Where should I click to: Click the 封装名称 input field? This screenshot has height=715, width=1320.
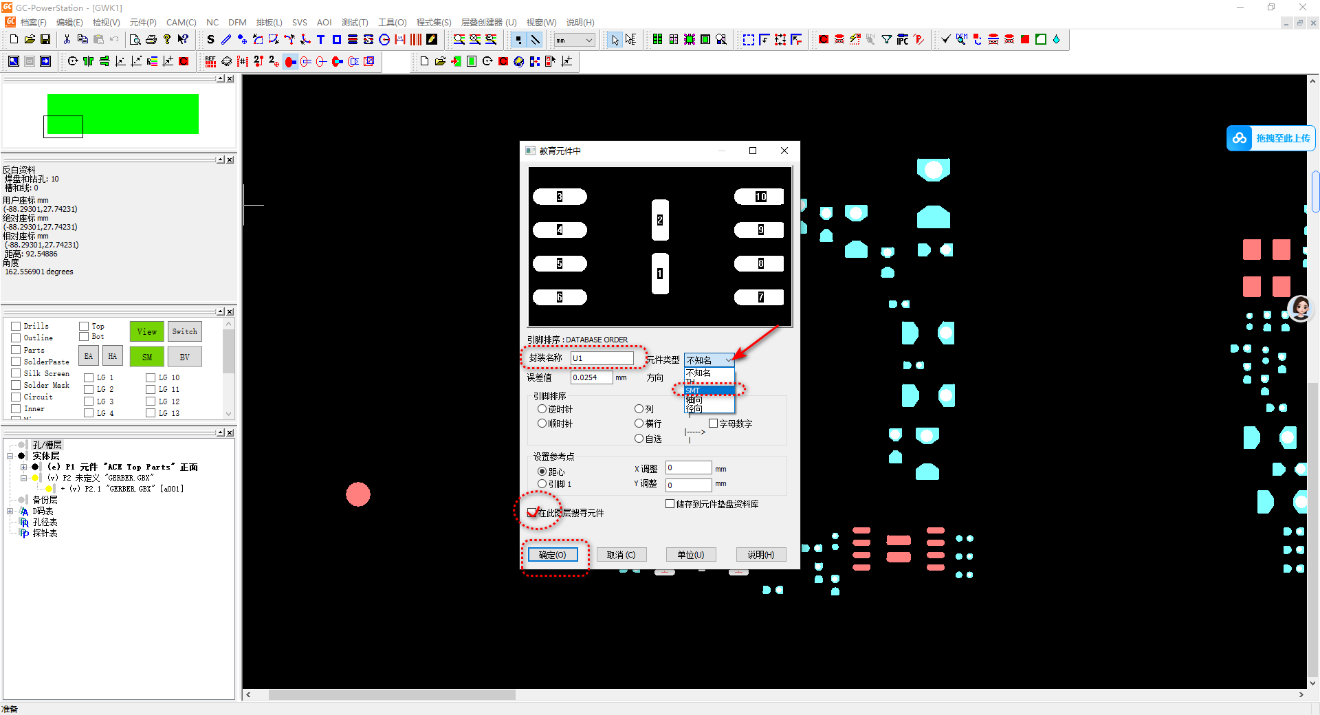(602, 358)
